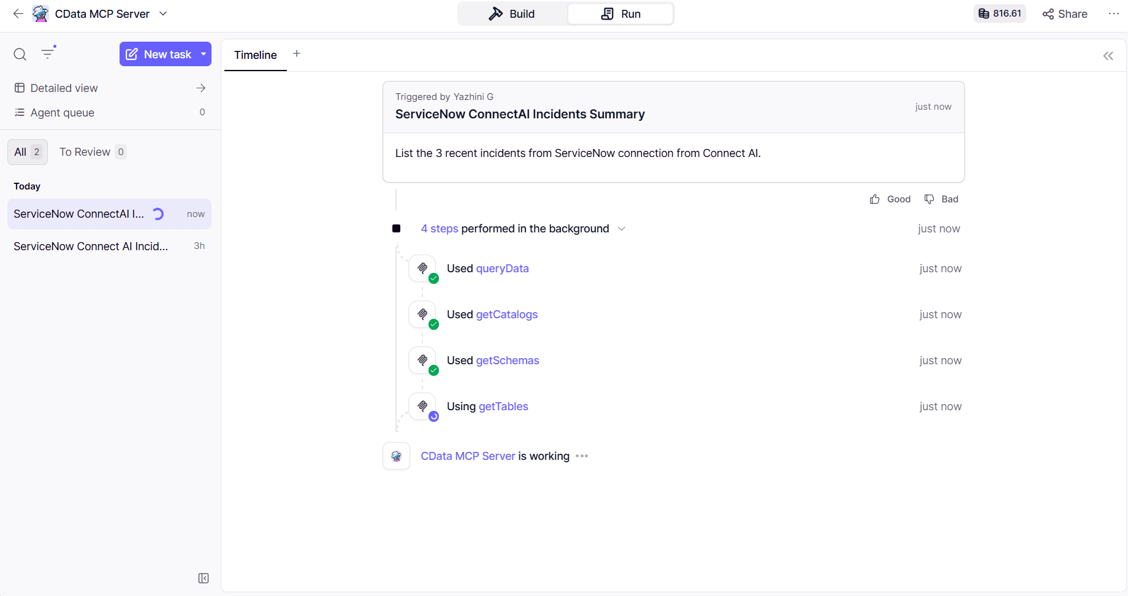Open the task filter icon
Image resolution: width=1128 pixels, height=596 pixels.
(x=48, y=54)
